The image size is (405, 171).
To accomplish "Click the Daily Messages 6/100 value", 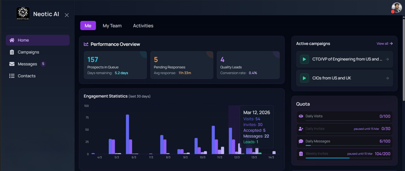I will pyautogui.click(x=385, y=141).
